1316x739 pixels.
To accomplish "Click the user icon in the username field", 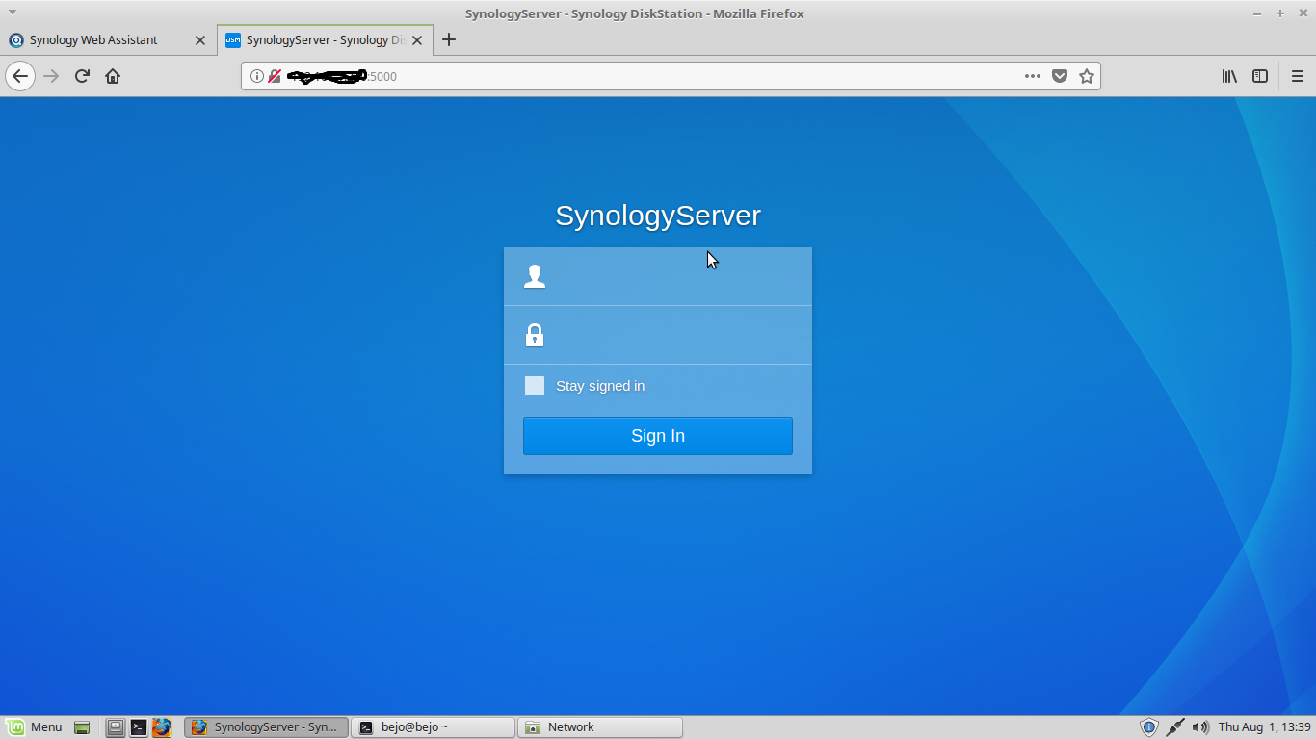I will point(535,276).
